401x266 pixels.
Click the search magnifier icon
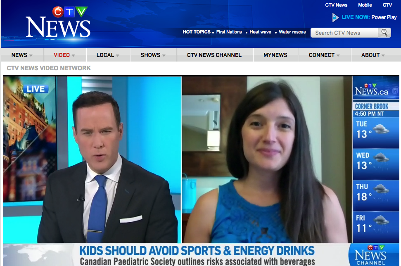[x=384, y=33]
